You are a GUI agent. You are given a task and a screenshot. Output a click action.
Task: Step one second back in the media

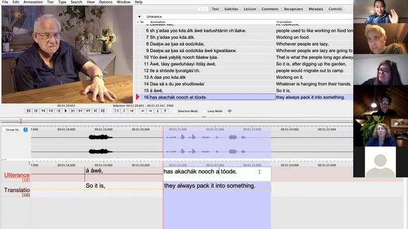pyautogui.click(x=43, y=111)
